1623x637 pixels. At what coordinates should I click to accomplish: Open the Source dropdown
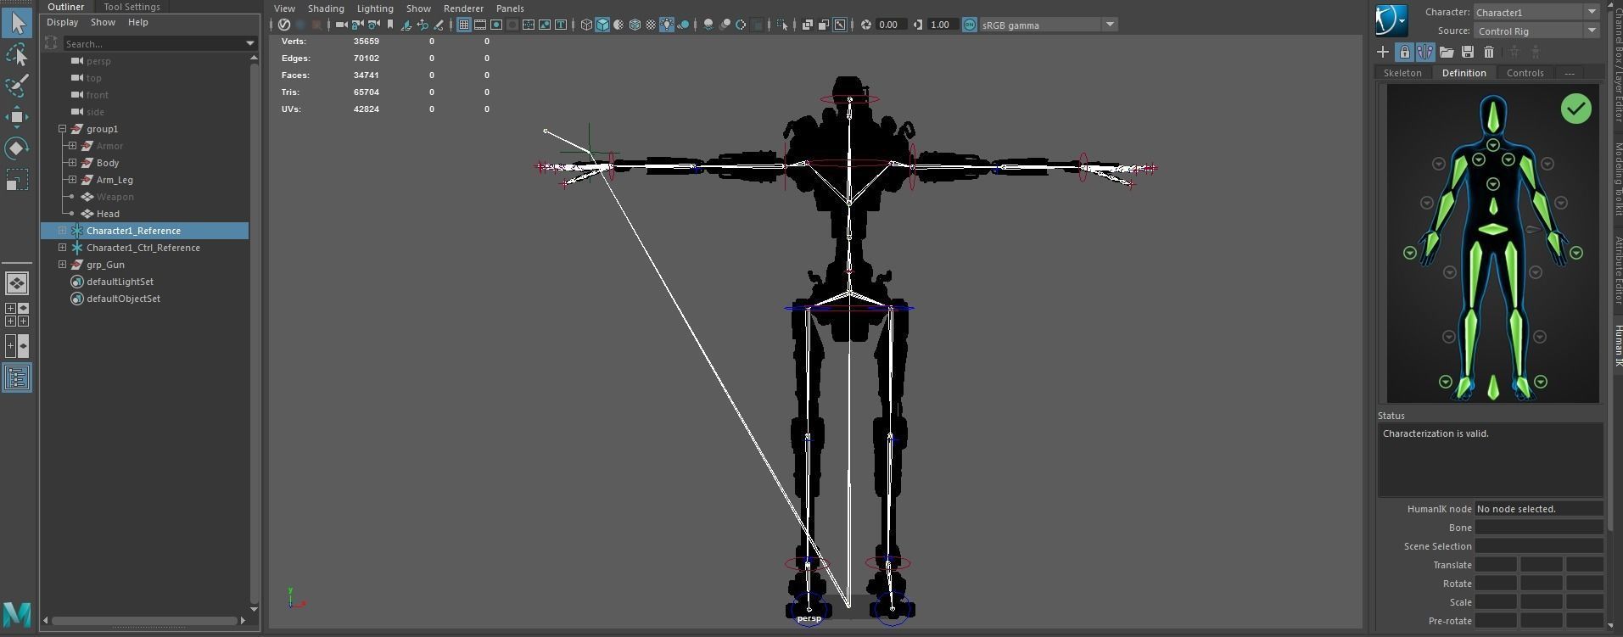[1537, 31]
